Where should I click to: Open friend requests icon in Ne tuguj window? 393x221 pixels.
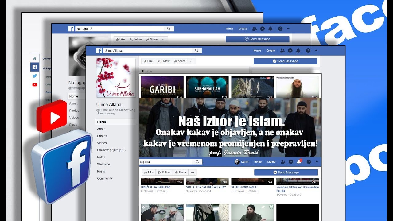pyautogui.click(x=255, y=29)
